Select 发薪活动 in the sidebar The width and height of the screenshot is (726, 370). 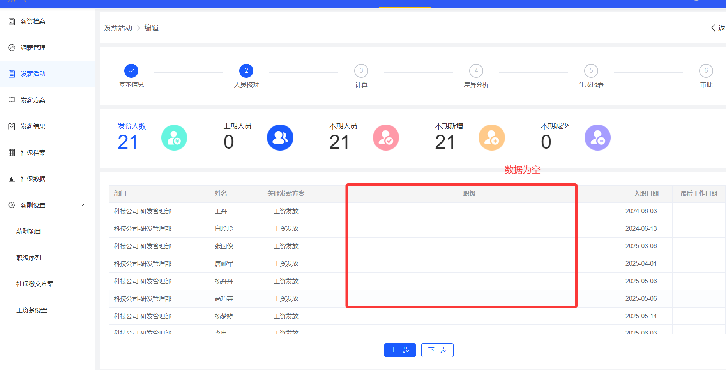[x=33, y=74]
